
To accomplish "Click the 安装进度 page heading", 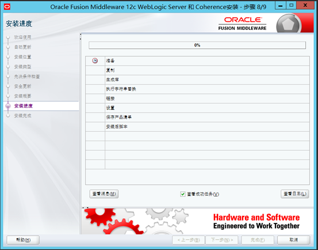I will [19, 24].
